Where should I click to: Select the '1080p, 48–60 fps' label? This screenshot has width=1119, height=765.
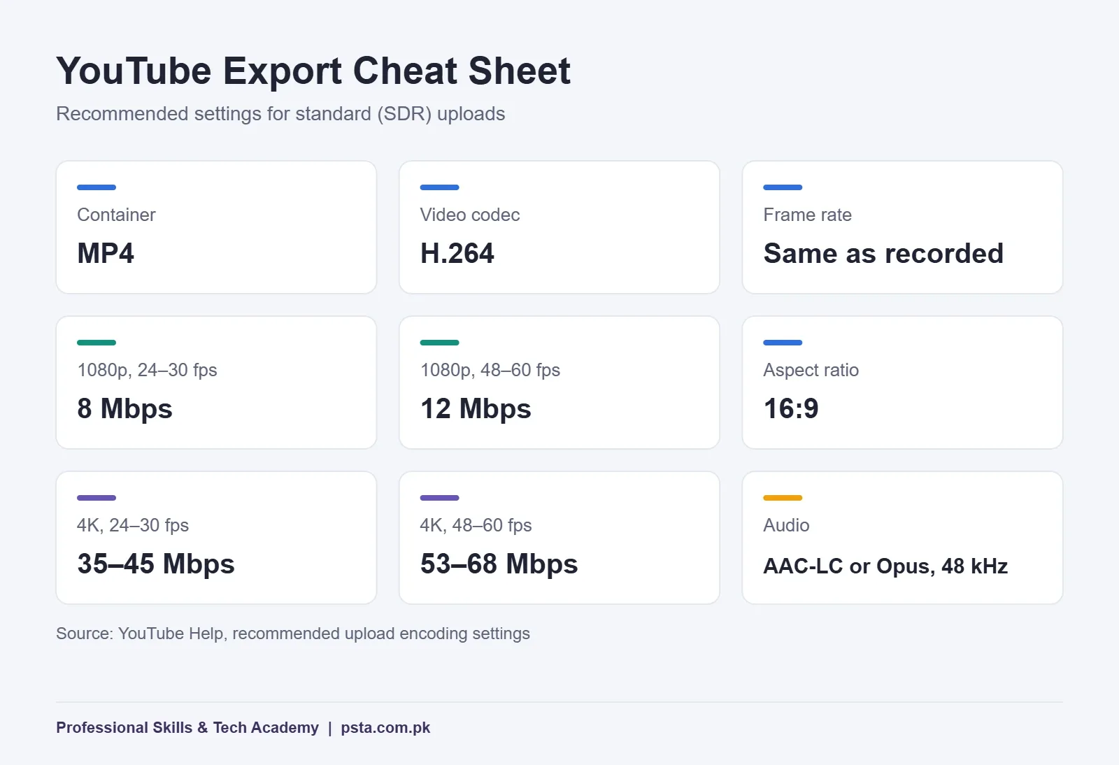pos(490,370)
